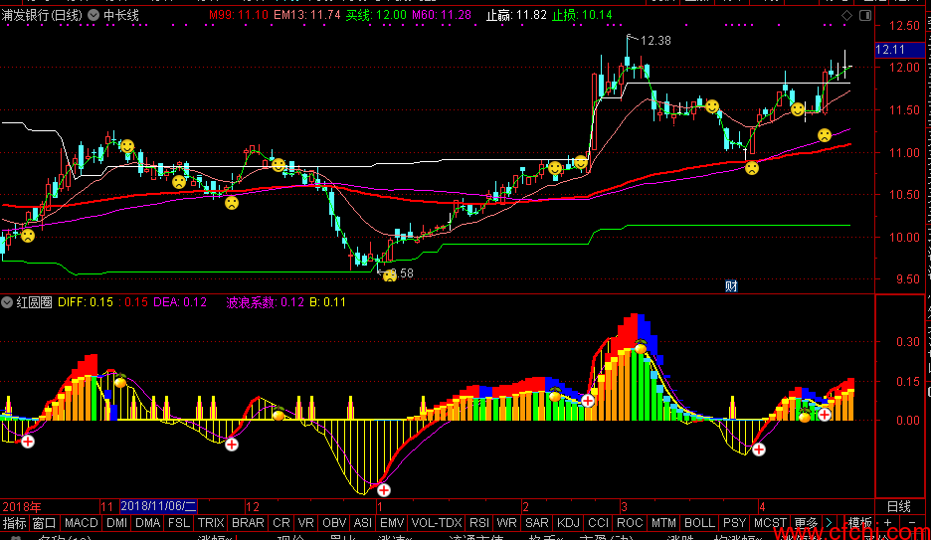Click the 波浪系数: 0.12 value
The width and height of the screenshot is (931, 540).
[x=265, y=302]
